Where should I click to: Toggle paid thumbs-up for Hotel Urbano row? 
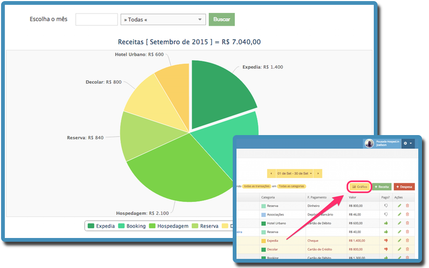pyautogui.click(x=385, y=223)
